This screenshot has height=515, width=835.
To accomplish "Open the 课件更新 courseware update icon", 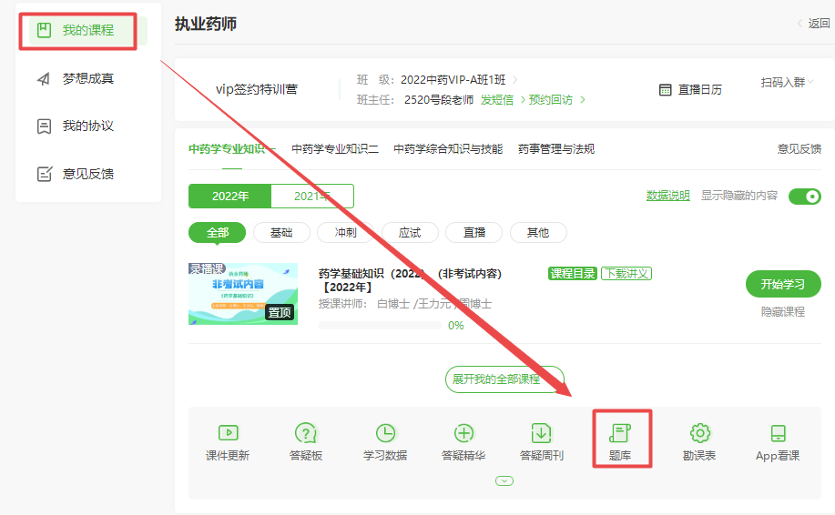I will (x=228, y=434).
